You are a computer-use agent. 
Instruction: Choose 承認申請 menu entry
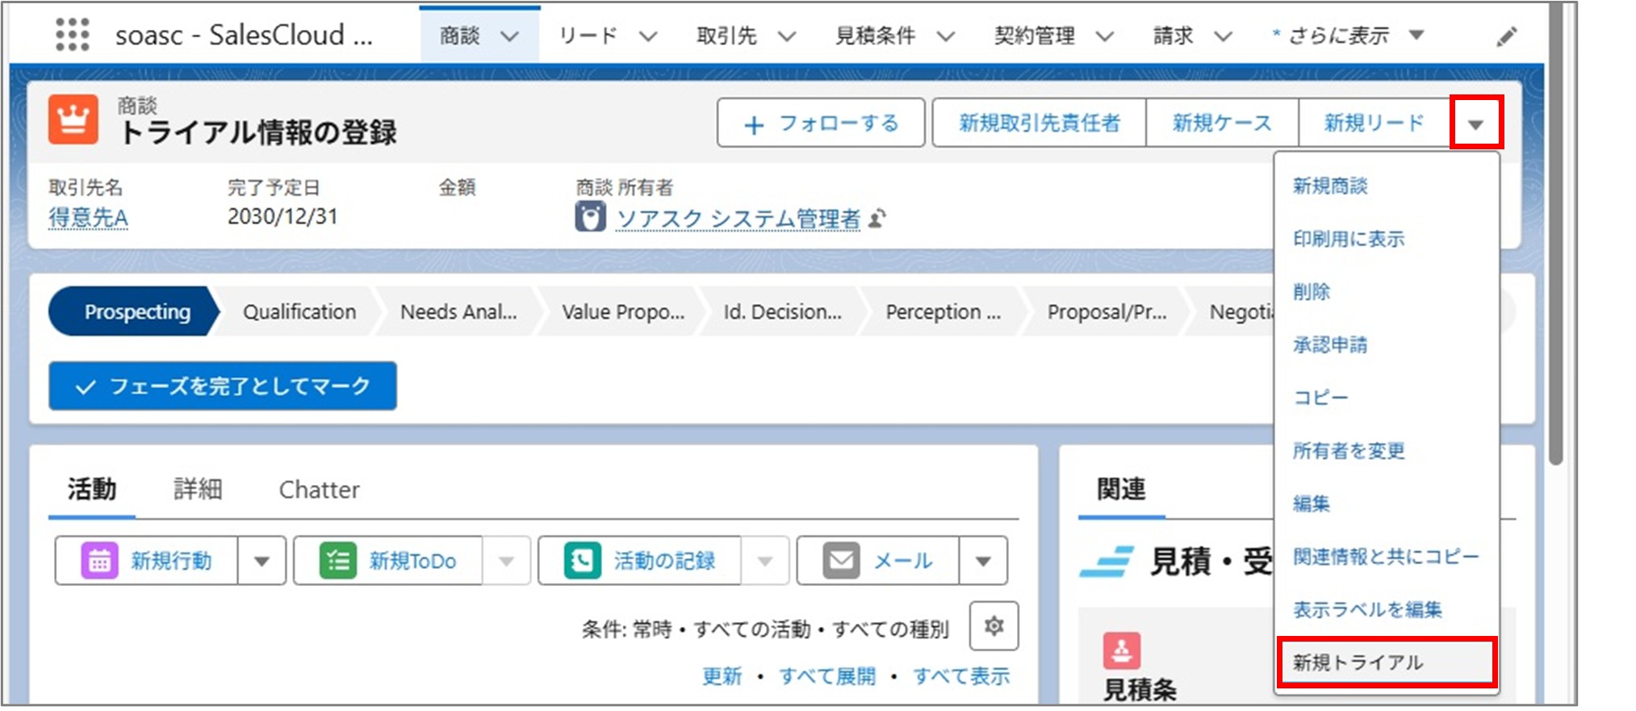(x=1387, y=345)
